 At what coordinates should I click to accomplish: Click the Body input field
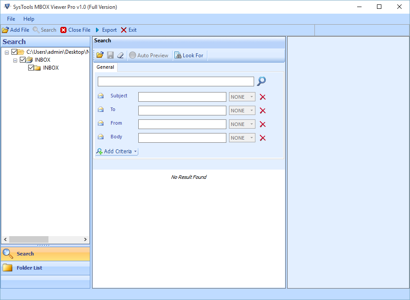point(182,138)
